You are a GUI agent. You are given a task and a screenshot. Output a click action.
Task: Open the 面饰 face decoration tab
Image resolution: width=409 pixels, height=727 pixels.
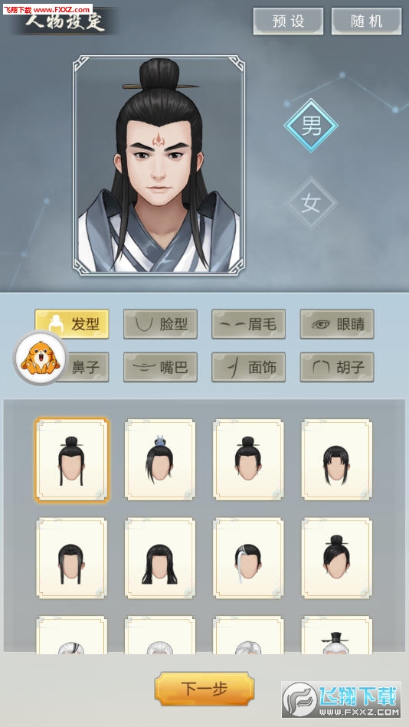[249, 367]
